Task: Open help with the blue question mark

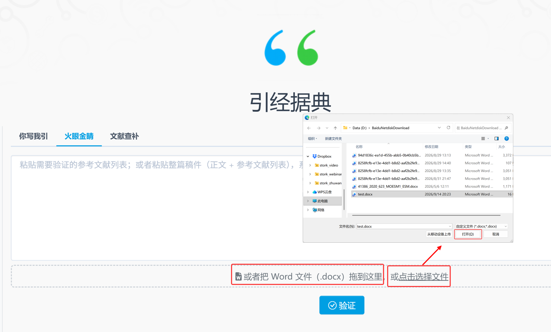Action: (x=506, y=139)
